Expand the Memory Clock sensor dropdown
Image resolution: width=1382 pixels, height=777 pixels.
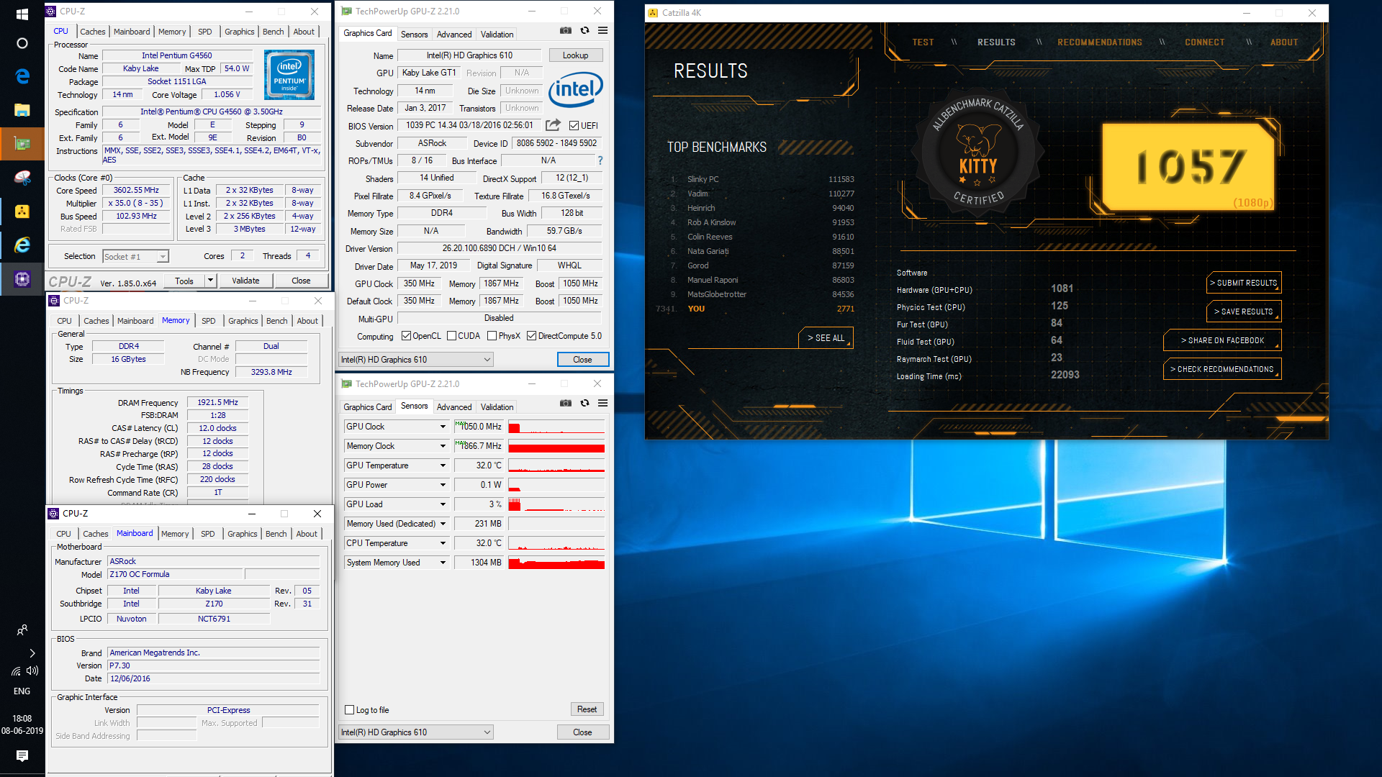tap(443, 446)
